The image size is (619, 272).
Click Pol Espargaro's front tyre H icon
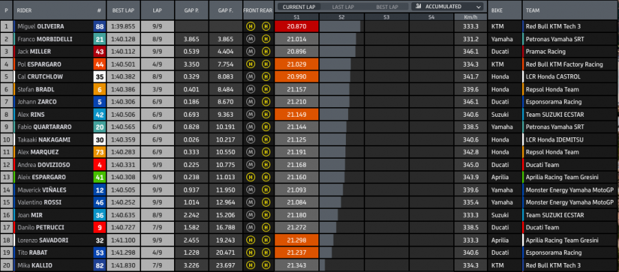tap(250, 65)
